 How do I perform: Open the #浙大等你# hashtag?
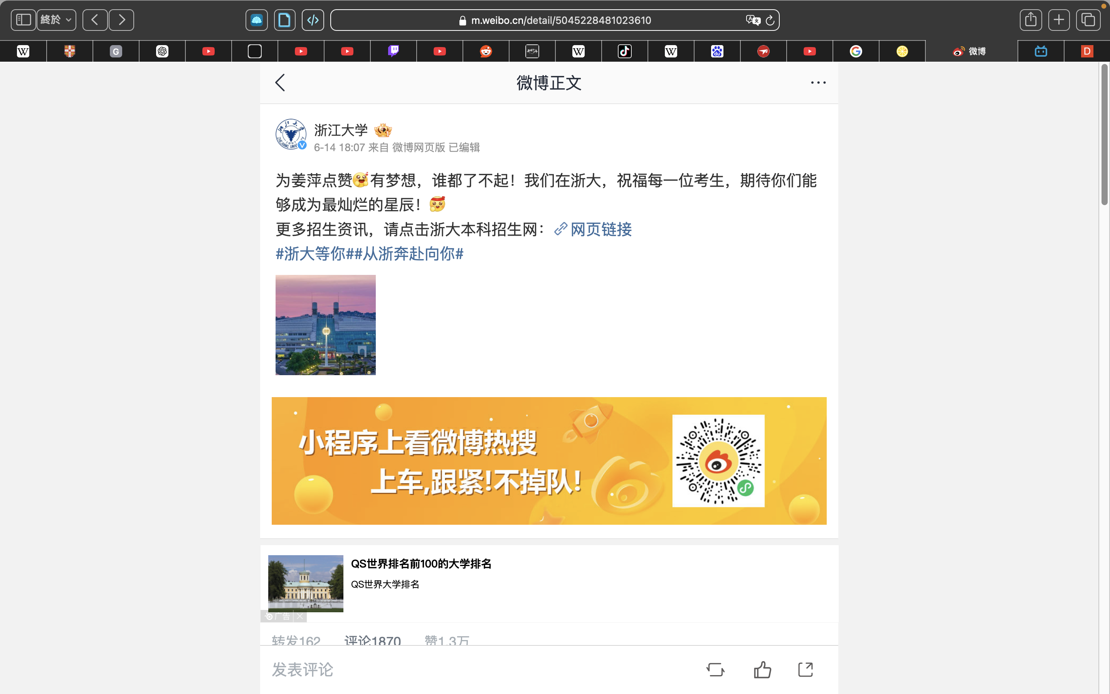(314, 253)
